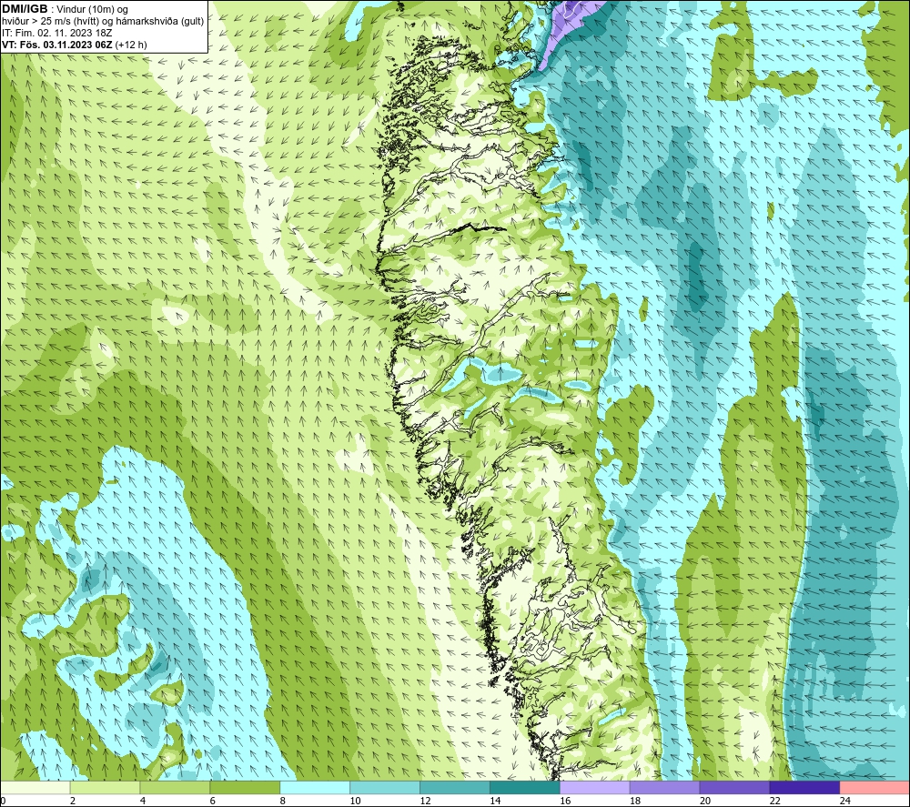Click the scale label "24"
Screen dimensions: 910x807
845,801
